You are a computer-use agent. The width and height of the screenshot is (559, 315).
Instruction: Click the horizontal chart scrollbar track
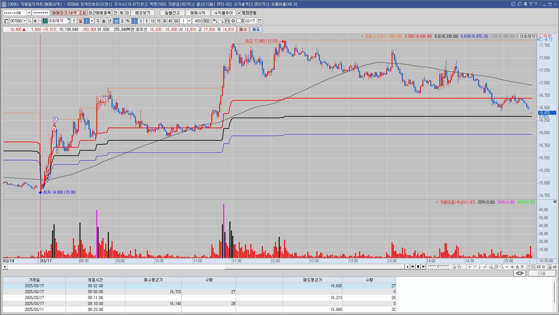coord(206,267)
